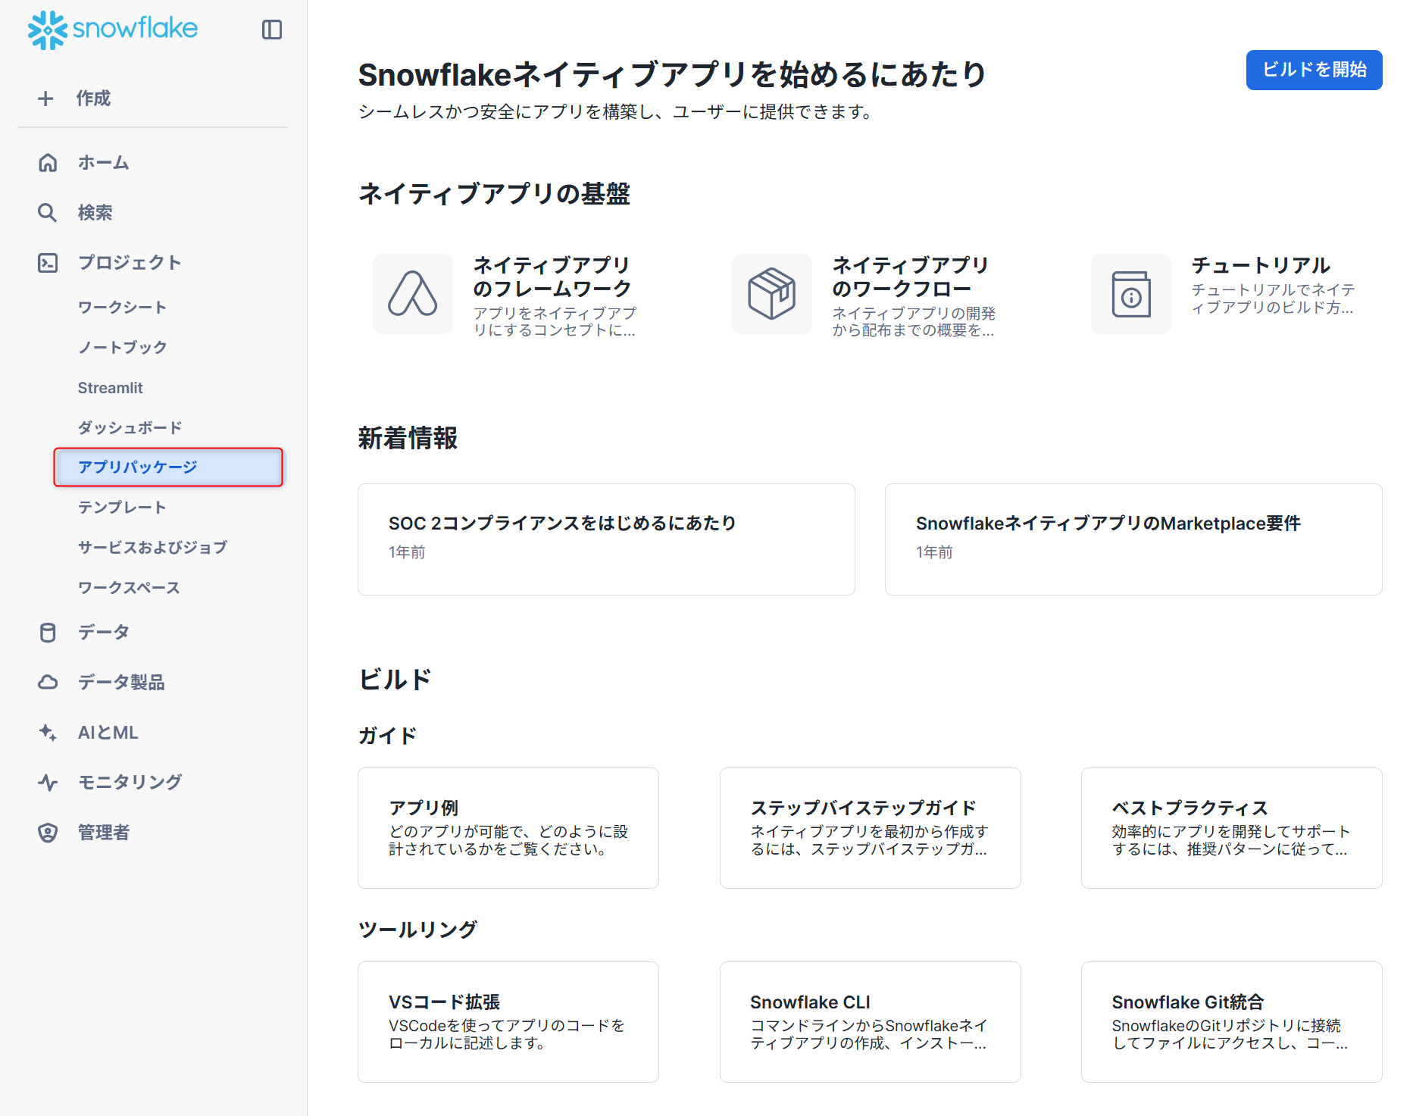Image resolution: width=1413 pixels, height=1116 pixels.
Task: Click ビルドを開始 button
Action: (x=1314, y=70)
